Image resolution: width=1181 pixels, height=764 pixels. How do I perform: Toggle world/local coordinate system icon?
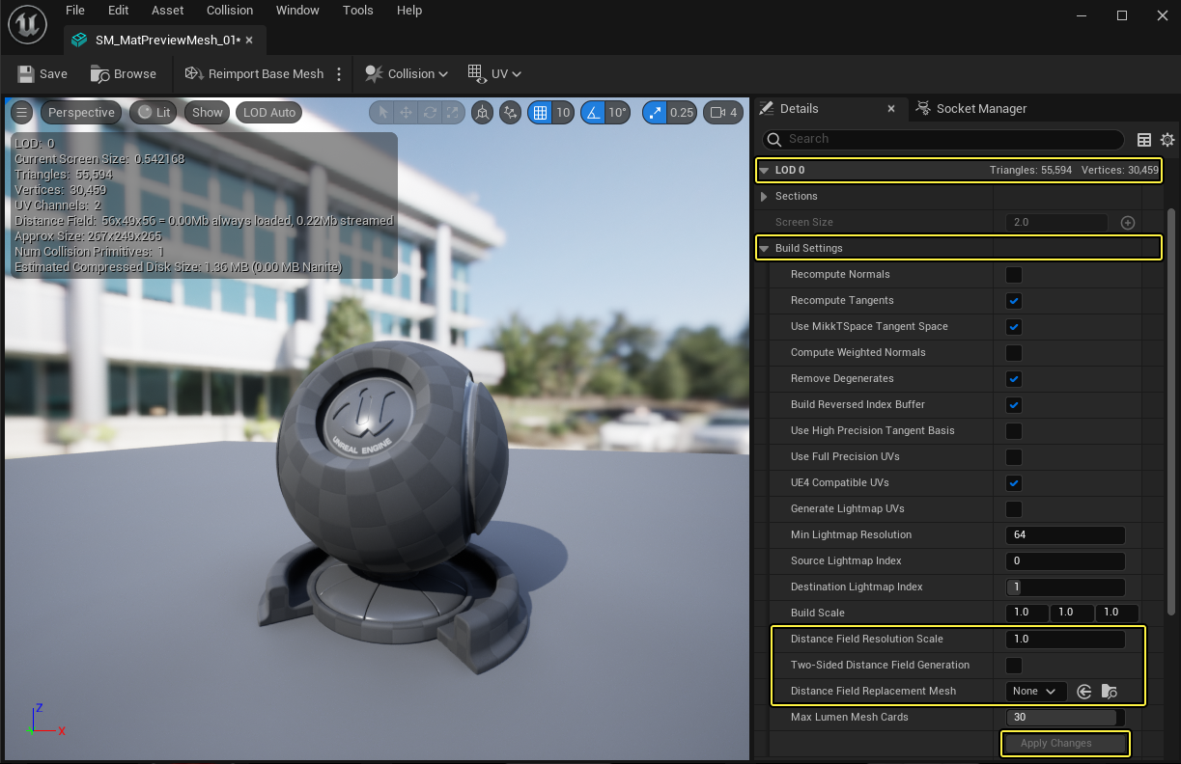[x=482, y=113]
